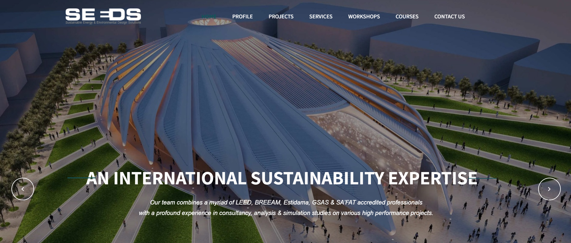Click the description line mentioning LEED and BREEAM

pos(286,202)
